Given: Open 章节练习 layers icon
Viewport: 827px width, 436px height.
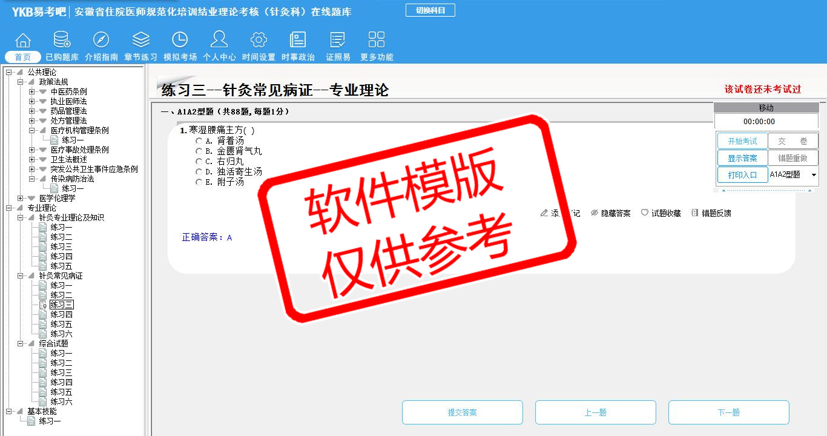Looking at the screenshot, I should (x=140, y=40).
